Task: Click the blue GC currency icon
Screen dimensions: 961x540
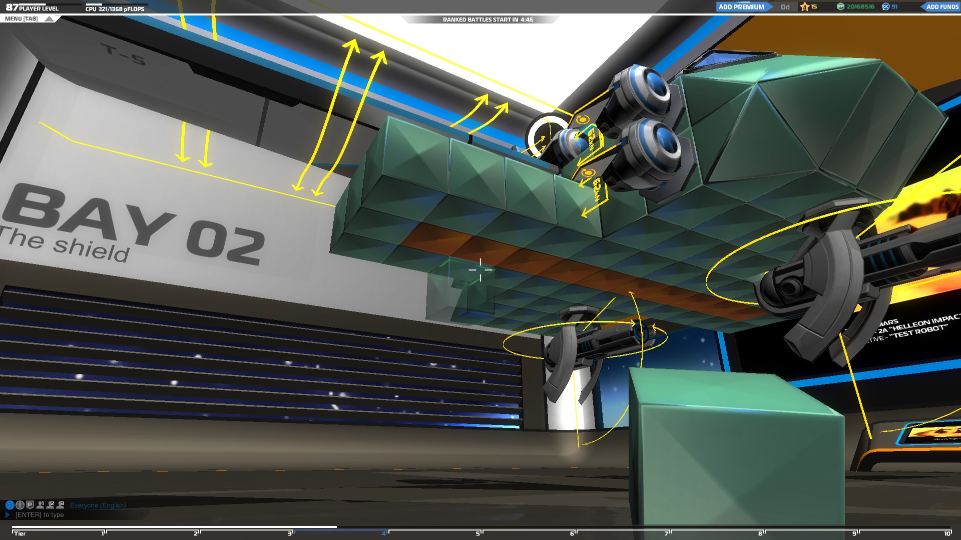Action: click(885, 7)
